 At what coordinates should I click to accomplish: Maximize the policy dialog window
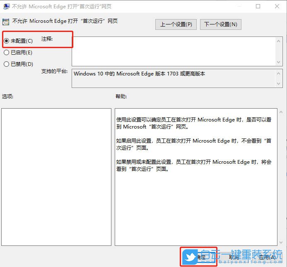coord(258,6)
